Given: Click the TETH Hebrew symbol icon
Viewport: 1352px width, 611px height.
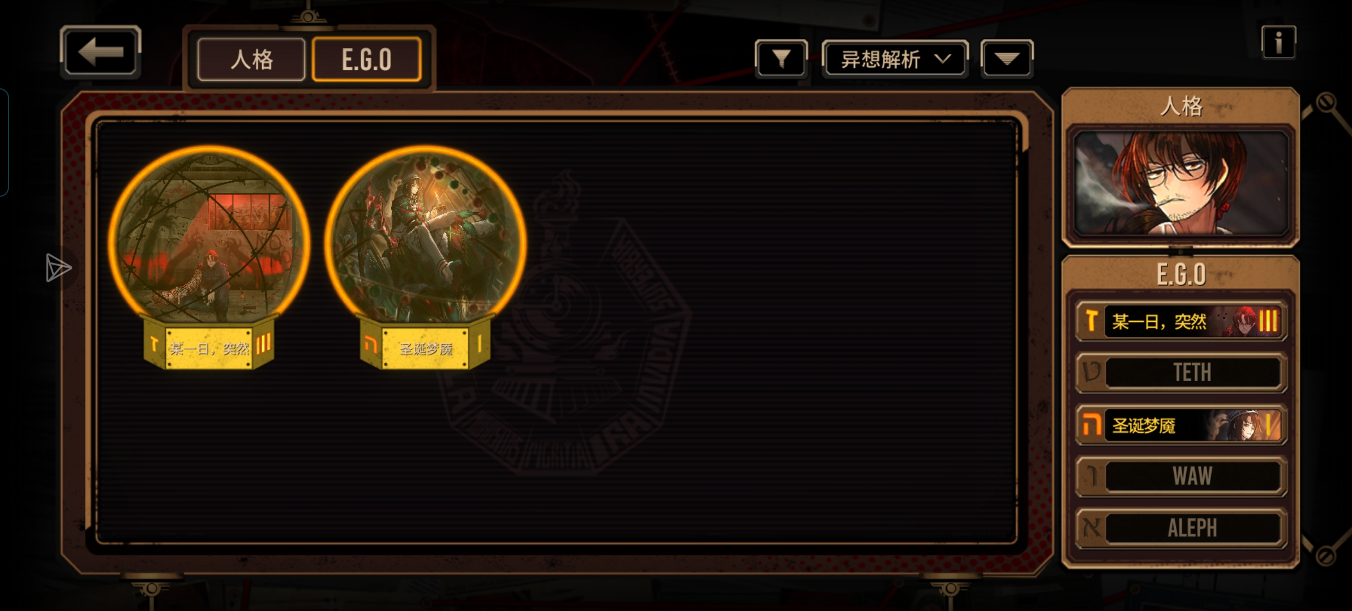Looking at the screenshot, I should [1091, 372].
